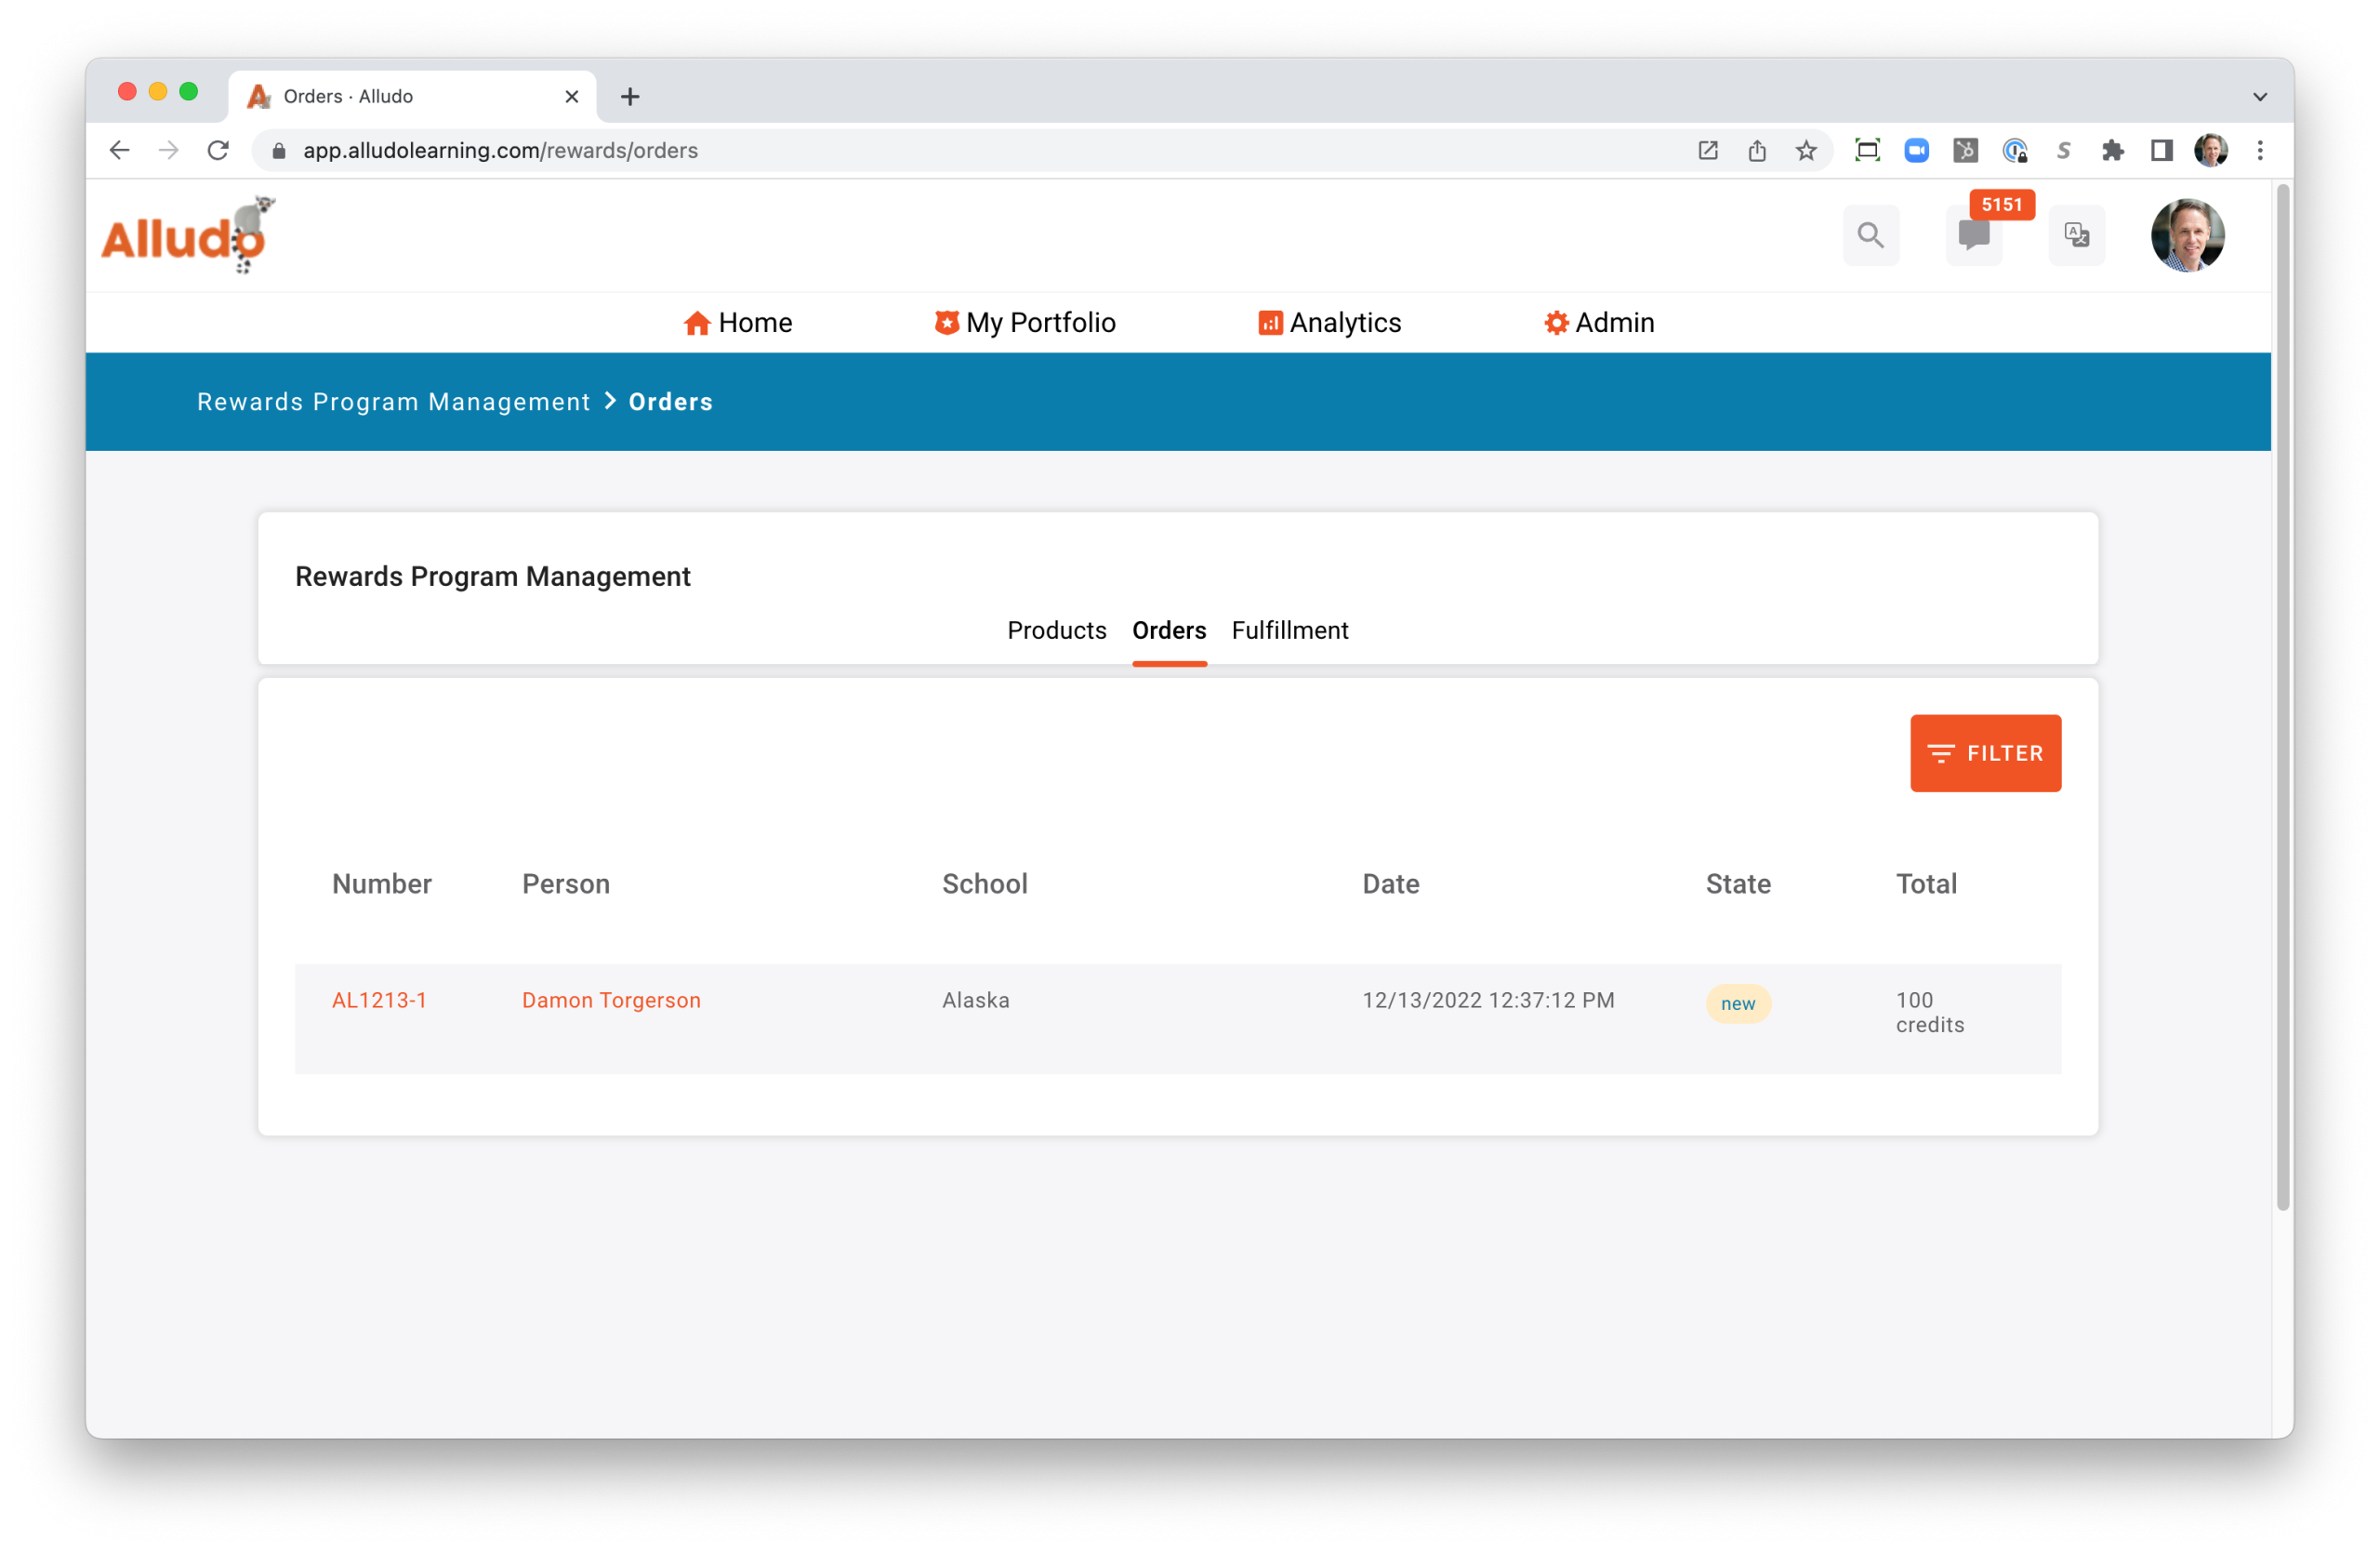Viewport: 2380px width, 1552px height.
Task: Click the Person column header
Action: tap(566, 884)
